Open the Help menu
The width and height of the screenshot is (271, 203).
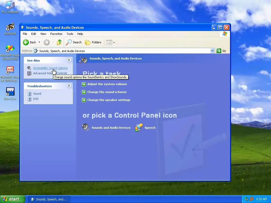pos(80,34)
